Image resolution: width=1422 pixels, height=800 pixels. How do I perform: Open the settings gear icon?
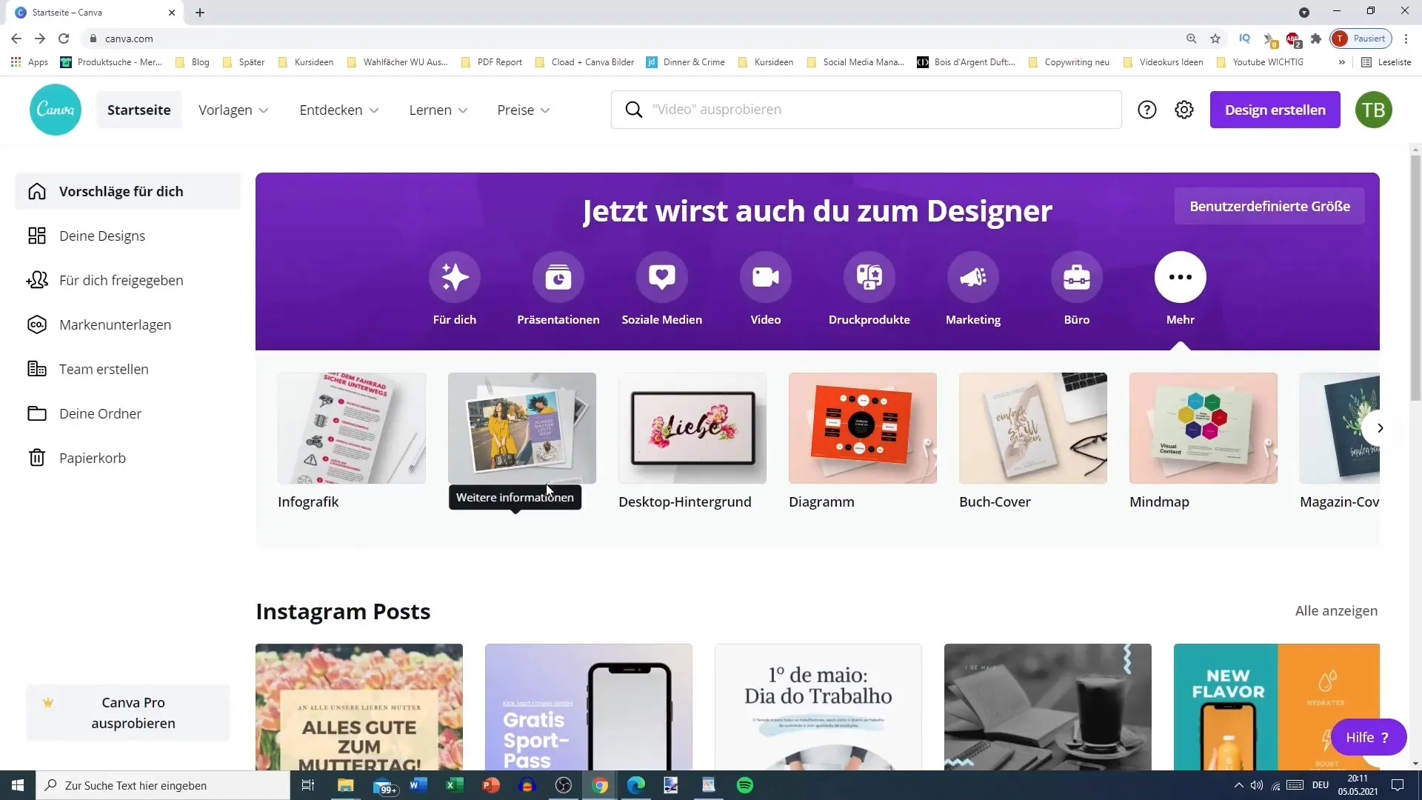[1184, 110]
